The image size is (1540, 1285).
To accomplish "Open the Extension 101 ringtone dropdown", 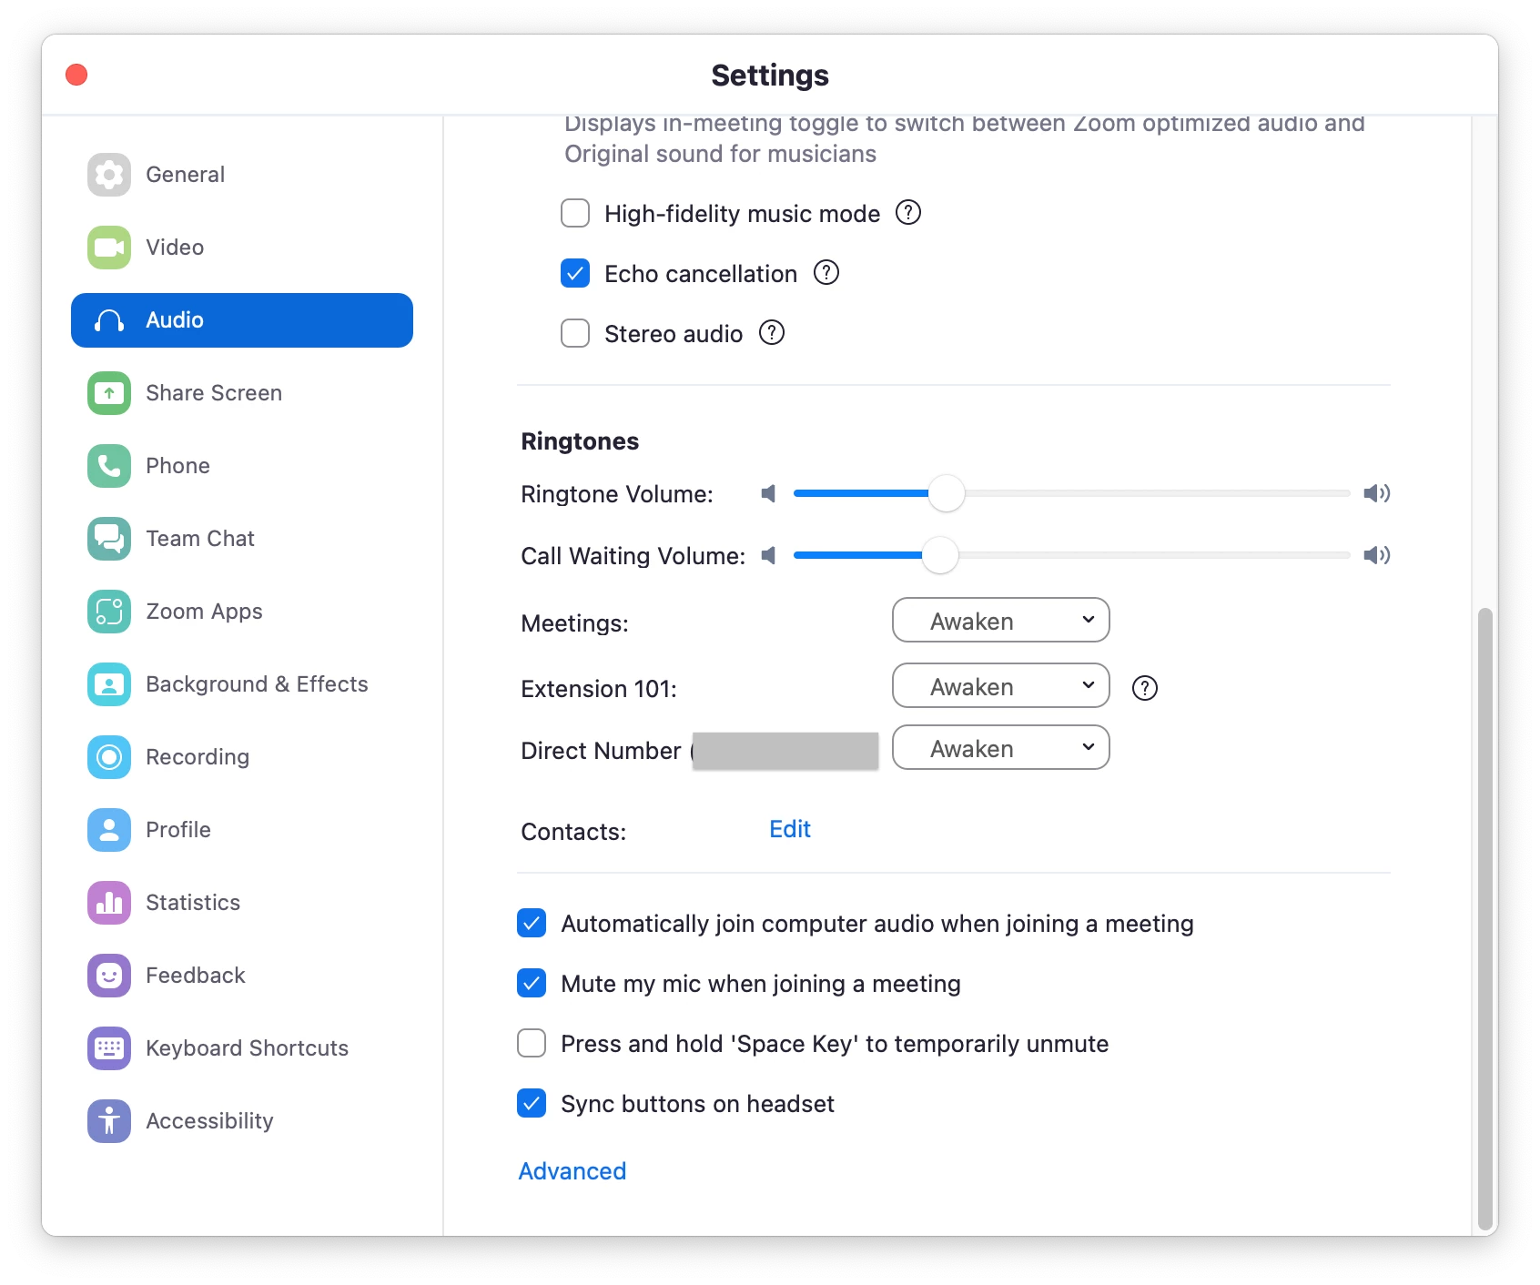I will click(1001, 685).
